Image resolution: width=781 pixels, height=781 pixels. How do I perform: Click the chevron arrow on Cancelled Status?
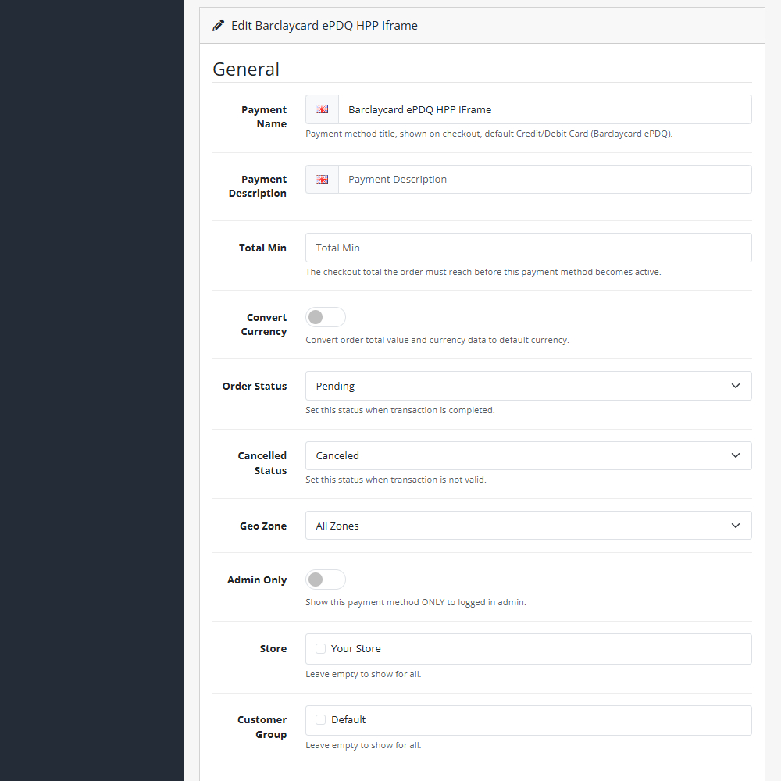[736, 455]
